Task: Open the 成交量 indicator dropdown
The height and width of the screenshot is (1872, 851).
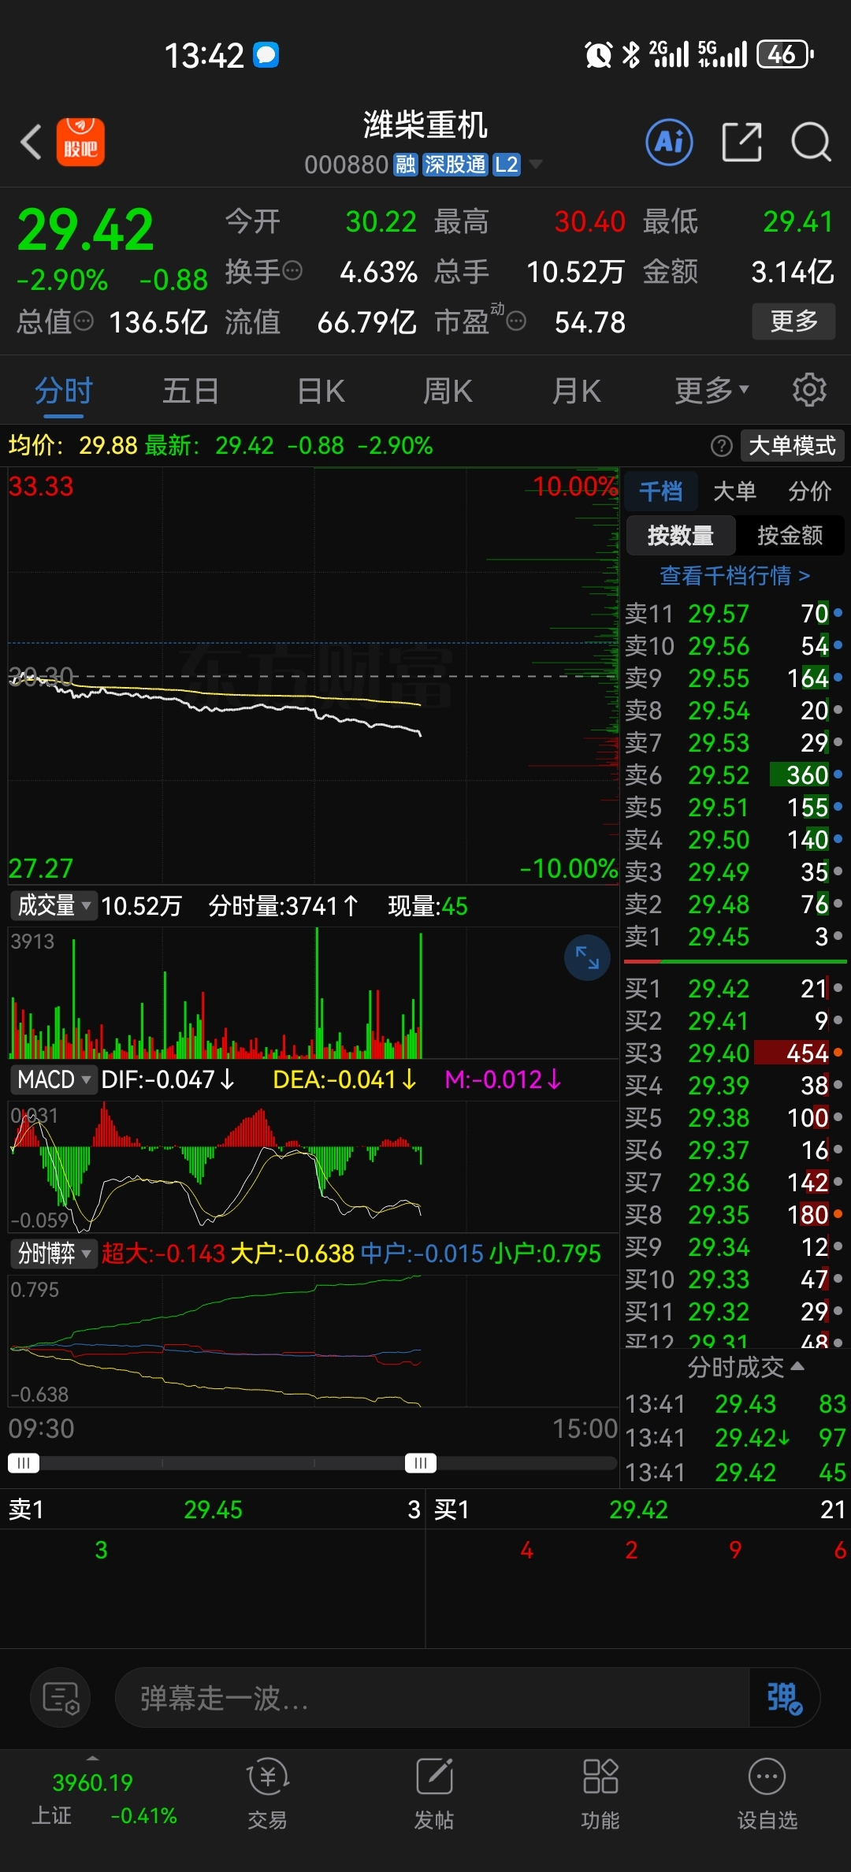Action: [54, 905]
